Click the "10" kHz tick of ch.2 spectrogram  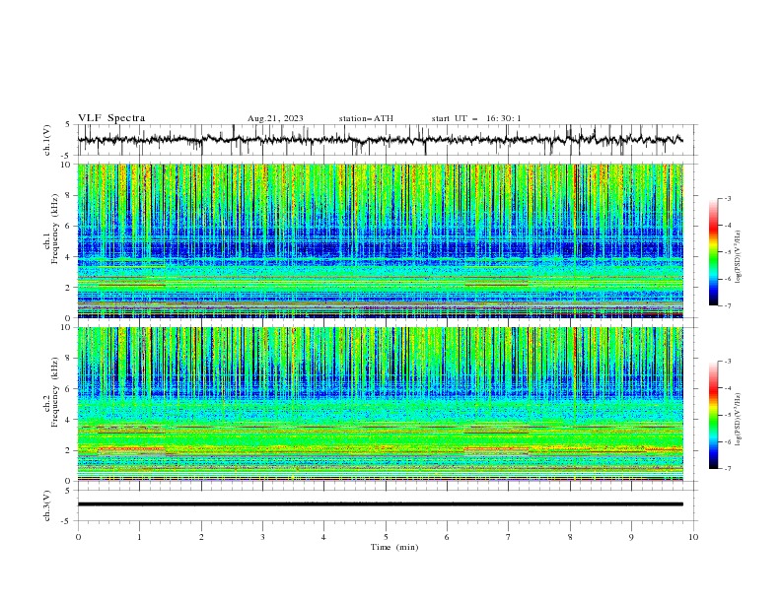point(68,327)
